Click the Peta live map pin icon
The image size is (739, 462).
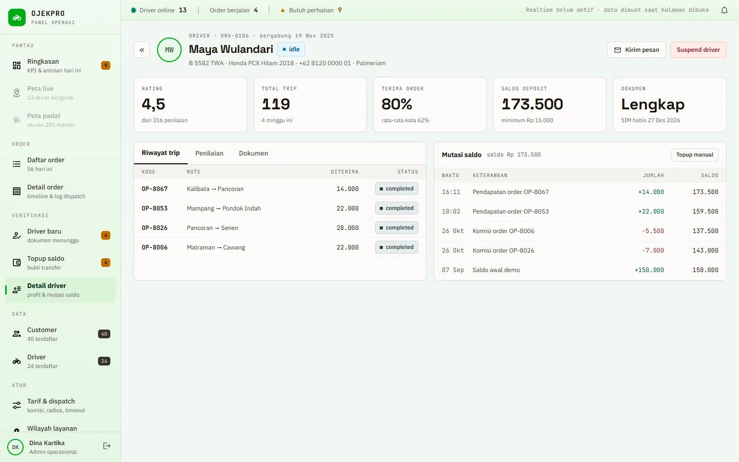[x=17, y=93]
